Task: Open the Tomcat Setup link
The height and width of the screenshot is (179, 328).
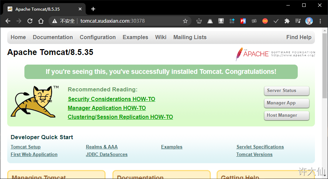Action: click(x=25, y=147)
